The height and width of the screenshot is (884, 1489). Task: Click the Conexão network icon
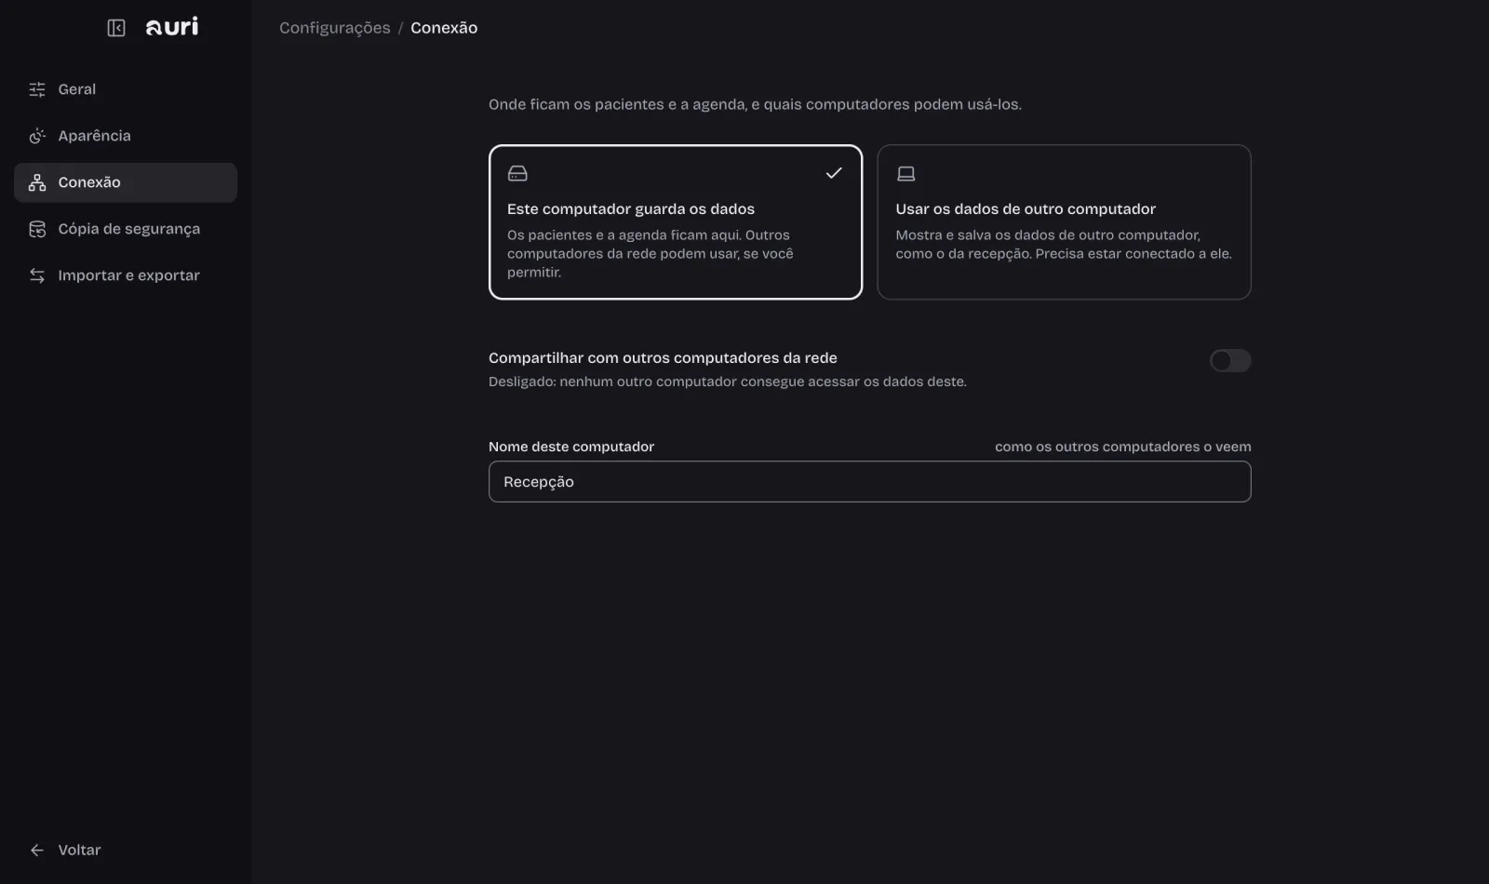point(37,182)
